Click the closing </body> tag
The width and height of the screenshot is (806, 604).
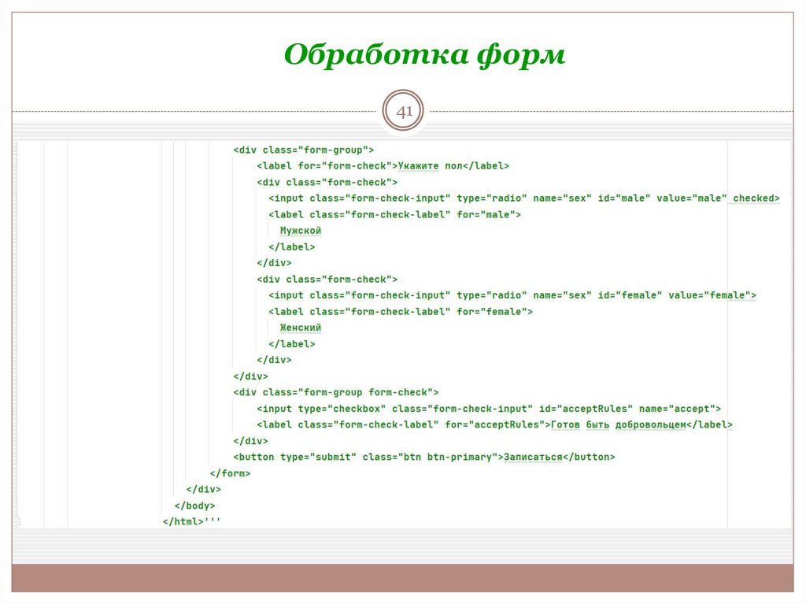[195, 506]
